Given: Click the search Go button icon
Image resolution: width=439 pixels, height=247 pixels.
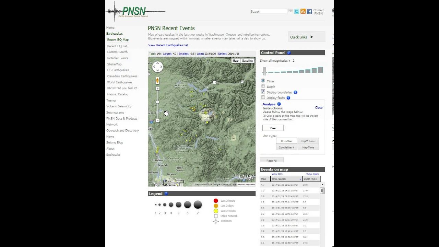Looking at the screenshot, I should point(290,11).
